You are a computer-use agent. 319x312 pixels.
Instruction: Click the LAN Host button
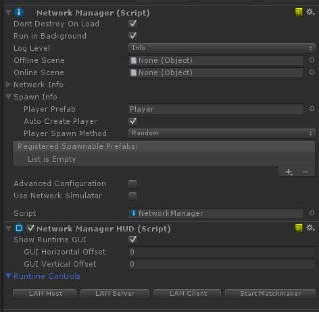pos(45,294)
